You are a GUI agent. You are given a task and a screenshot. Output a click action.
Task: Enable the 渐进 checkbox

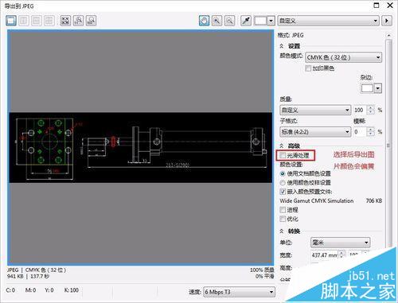click(283, 210)
